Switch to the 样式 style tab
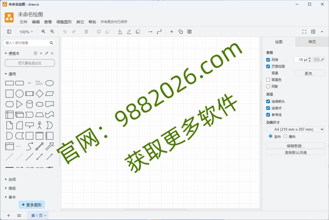 pyautogui.click(x=312, y=42)
